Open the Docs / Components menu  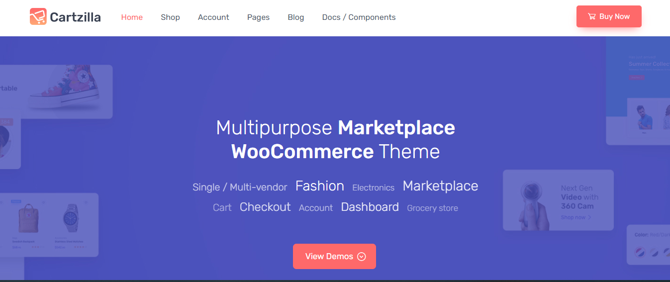pyautogui.click(x=359, y=17)
